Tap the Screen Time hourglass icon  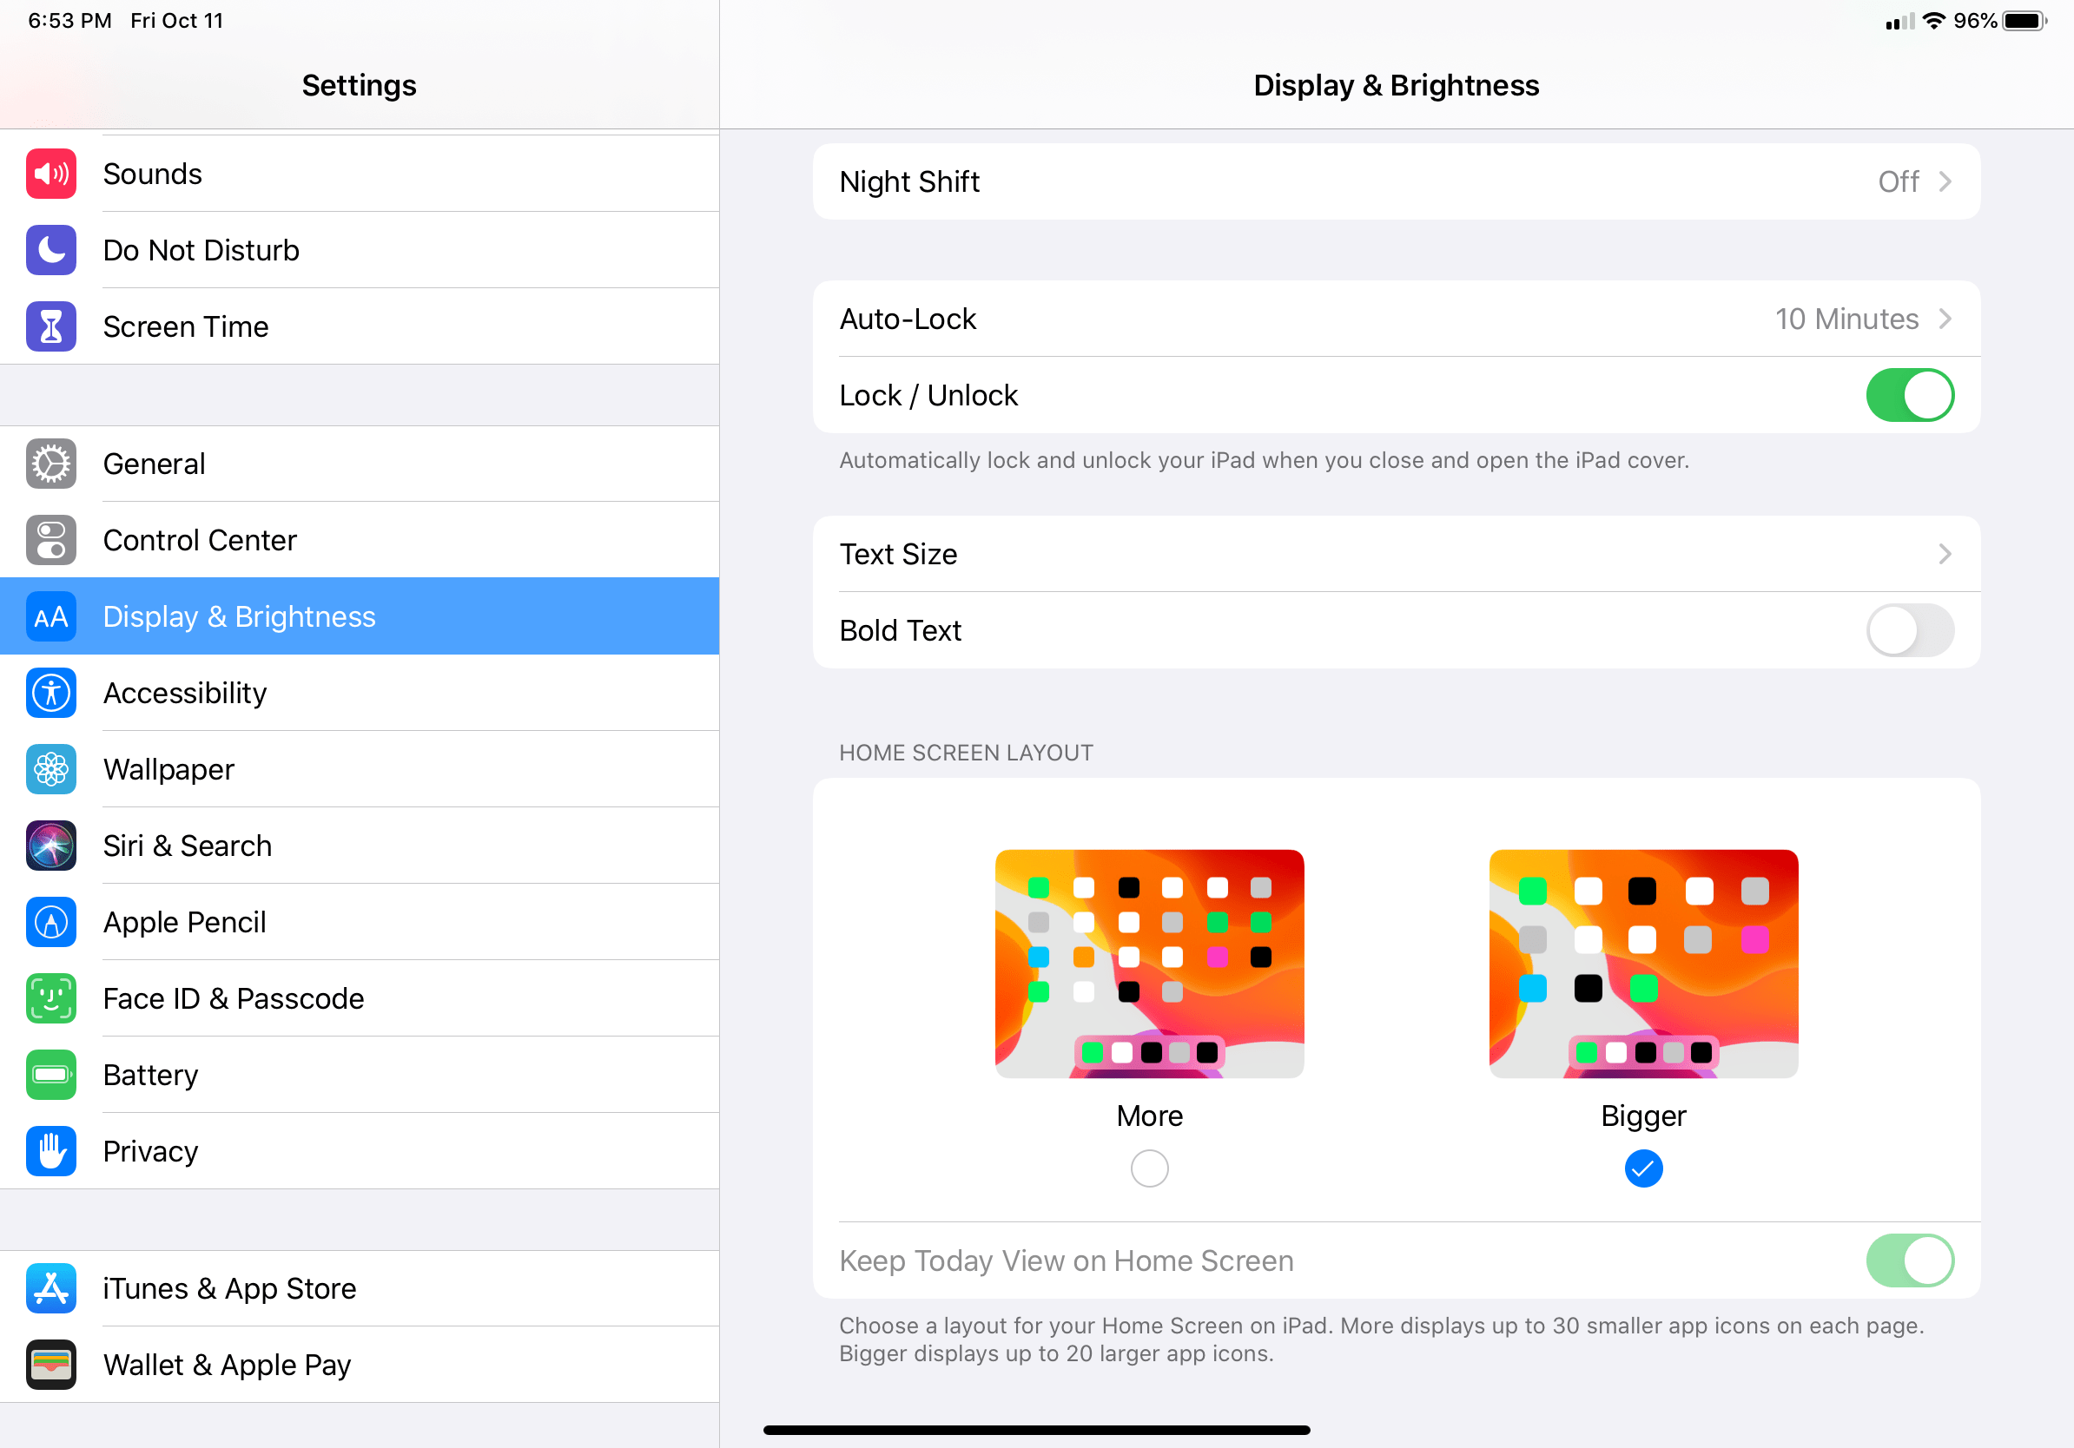(x=50, y=326)
